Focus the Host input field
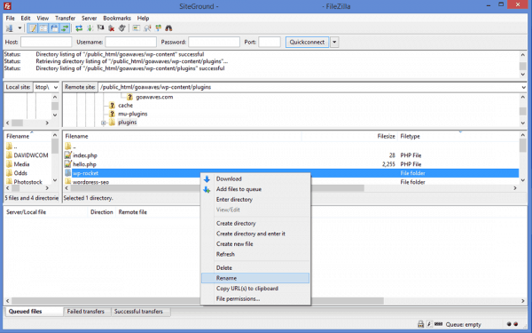The image size is (532, 333). (46, 42)
